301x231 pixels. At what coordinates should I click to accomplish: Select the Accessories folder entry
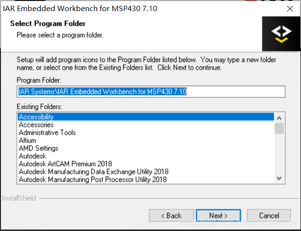(x=36, y=125)
